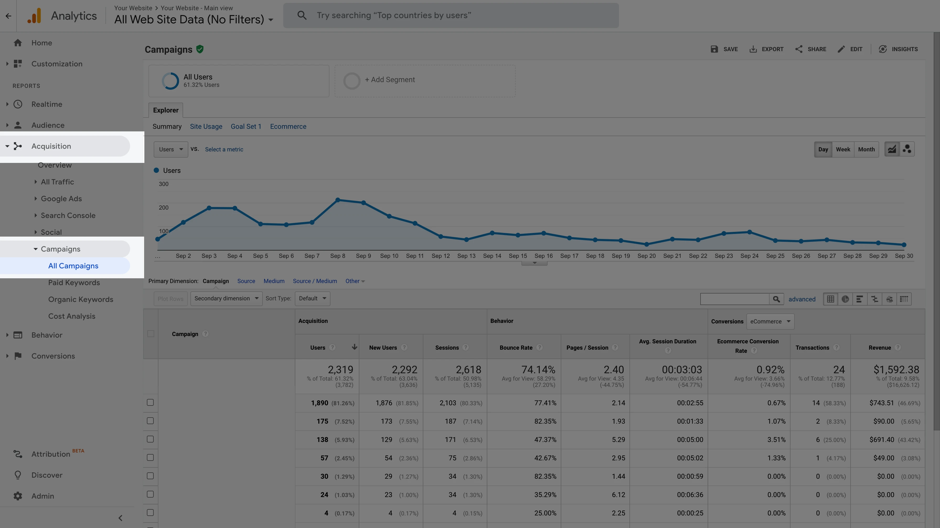Select the Performance bar view icon
Screen dimensions: 940x528
[860, 299]
